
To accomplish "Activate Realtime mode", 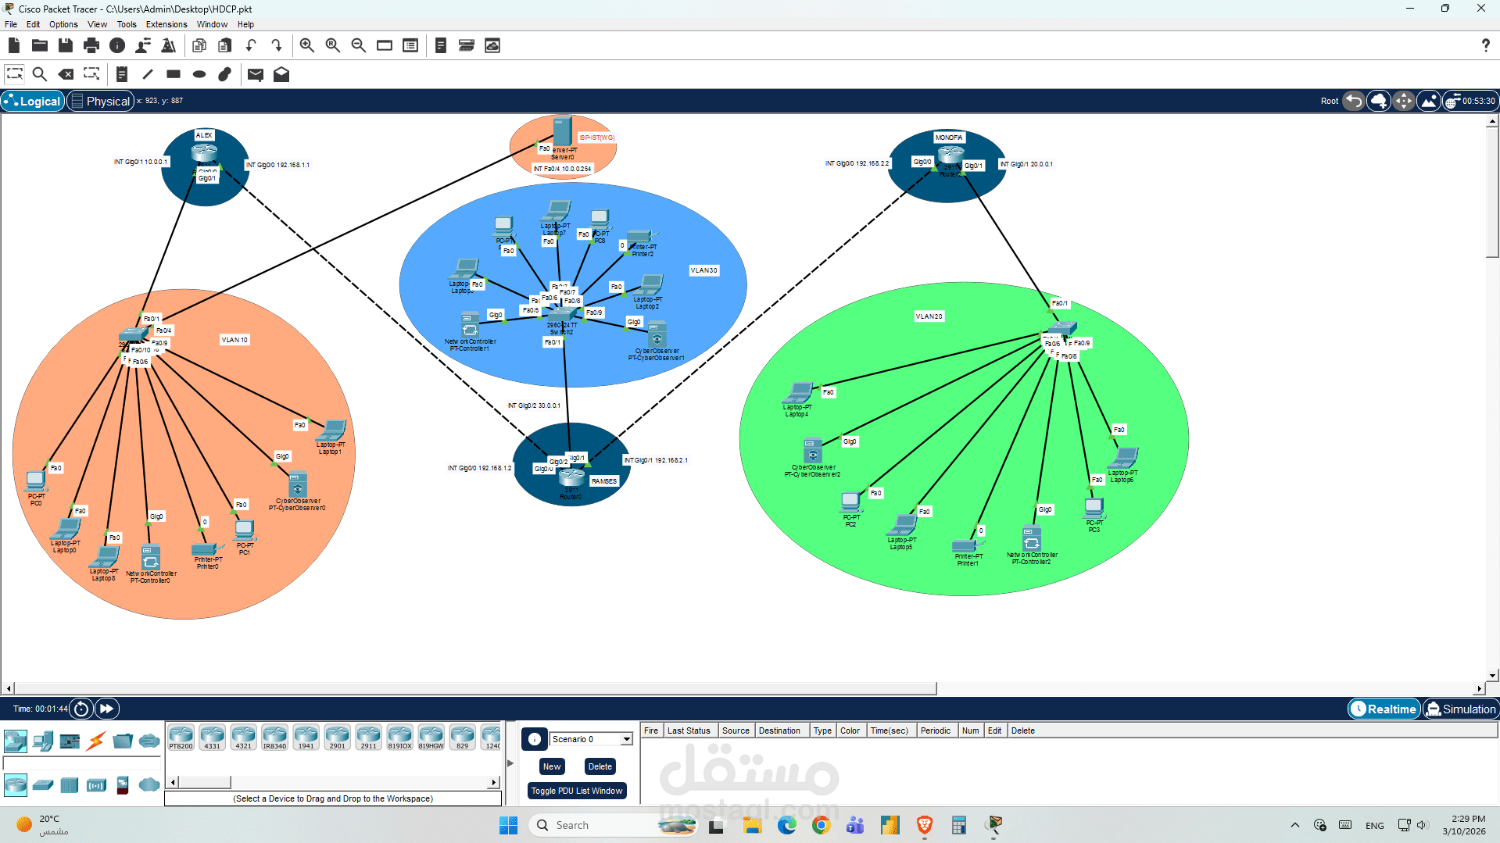I will (1383, 709).
